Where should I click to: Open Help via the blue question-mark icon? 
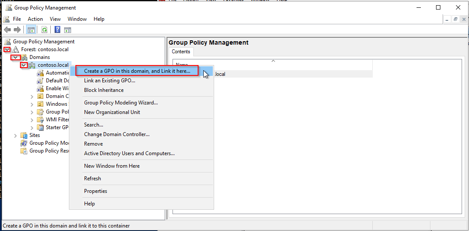coord(57,29)
